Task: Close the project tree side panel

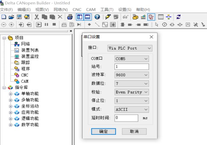Action: (71, 31)
